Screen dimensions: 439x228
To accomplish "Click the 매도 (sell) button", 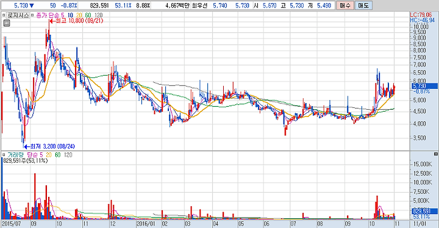I will pos(363,5).
